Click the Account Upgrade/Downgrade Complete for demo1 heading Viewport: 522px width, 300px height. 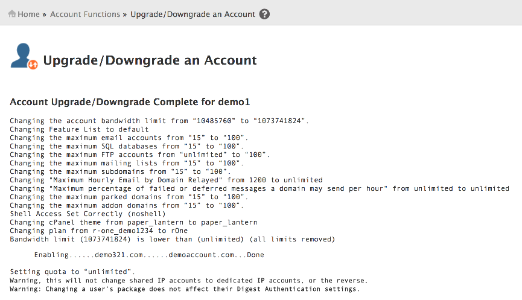click(x=130, y=101)
